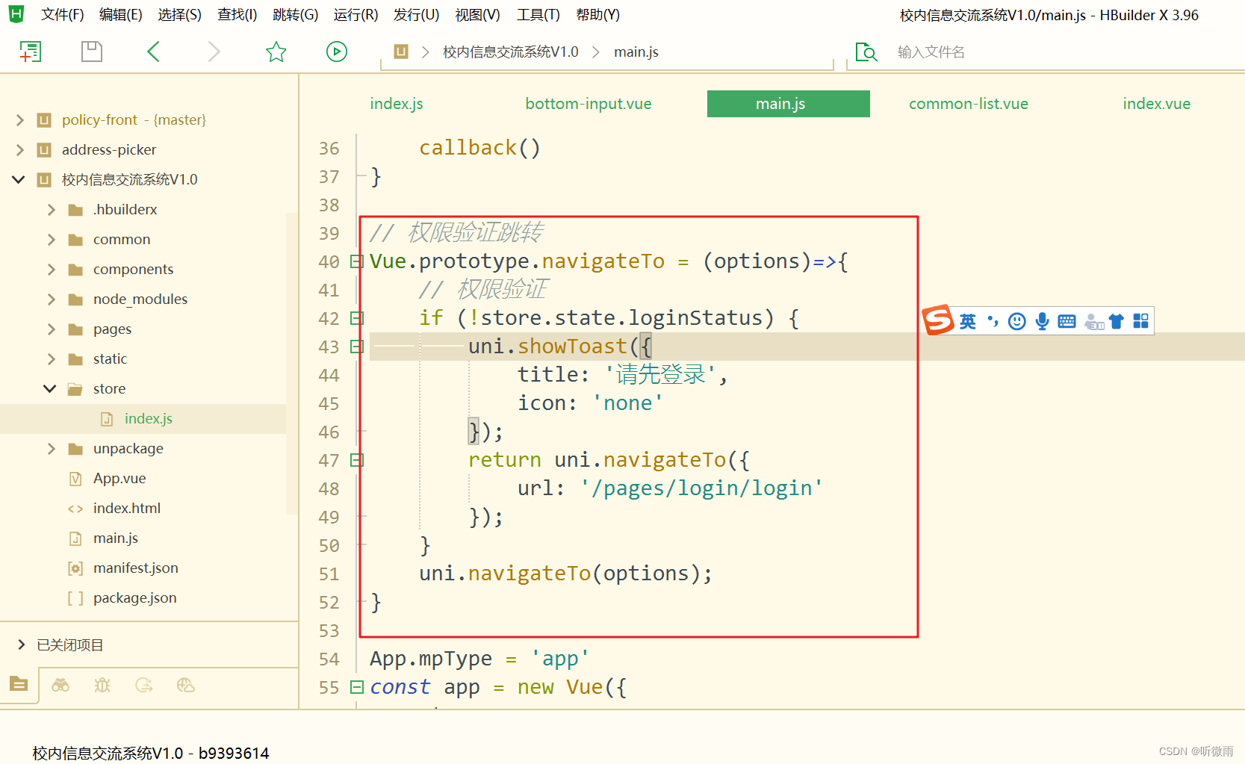Open Sogou toolbox grid icon
The image size is (1245, 764).
coord(1141,321)
